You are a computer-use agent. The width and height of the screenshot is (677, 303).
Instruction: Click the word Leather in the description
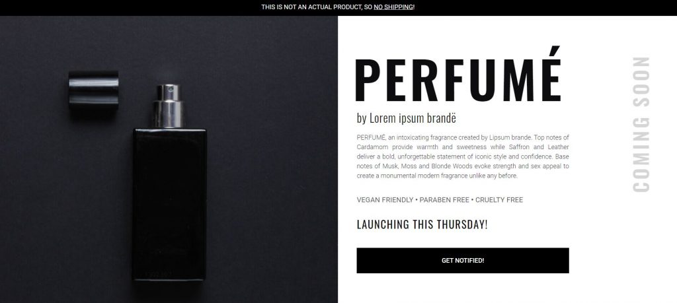click(x=558, y=147)
